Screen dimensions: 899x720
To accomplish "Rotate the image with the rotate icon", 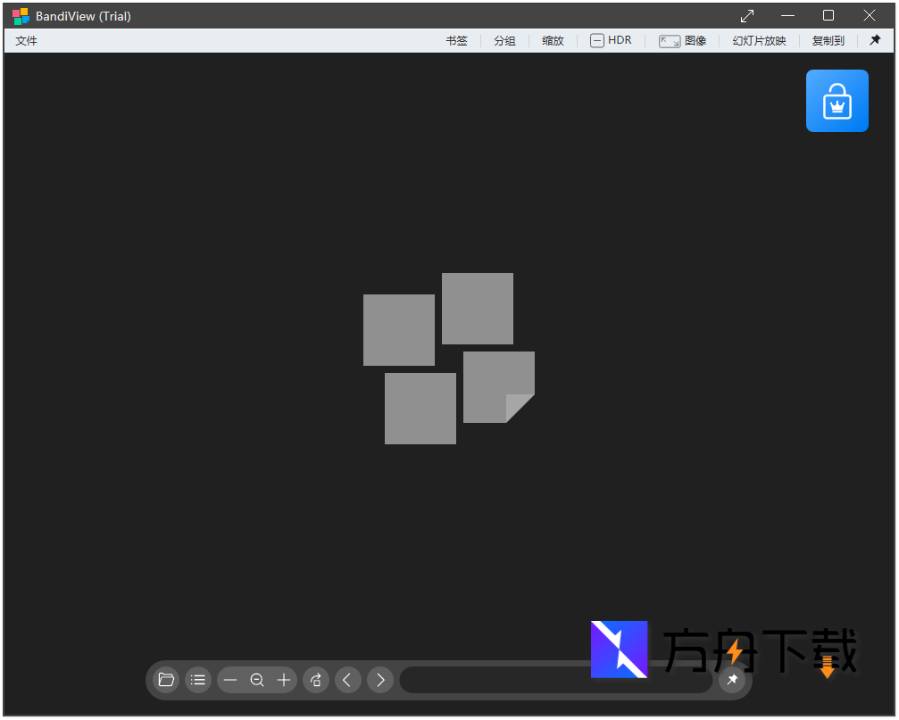I will (316, 680).
